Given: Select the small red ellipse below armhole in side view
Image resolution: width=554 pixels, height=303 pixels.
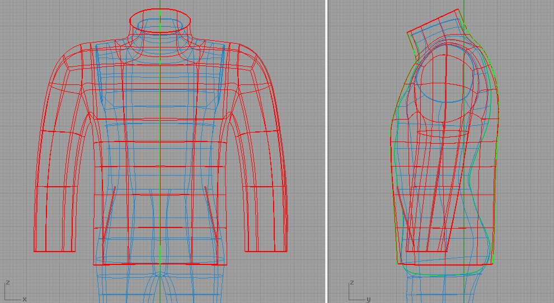Looking at the screenshot, I should (443, 133).
